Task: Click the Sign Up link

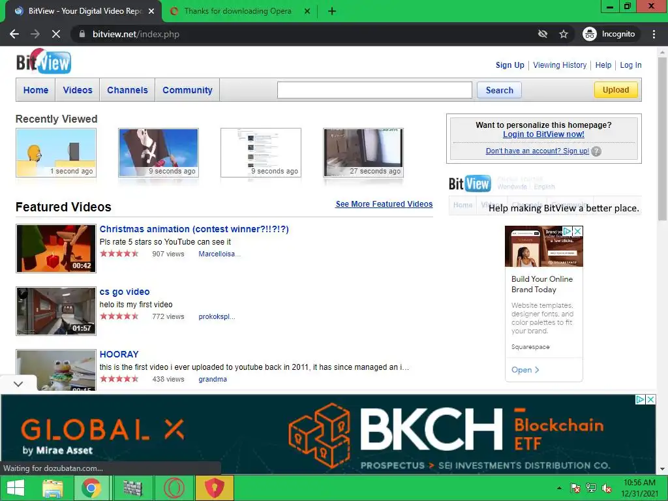Action: [x=509, y=65]
